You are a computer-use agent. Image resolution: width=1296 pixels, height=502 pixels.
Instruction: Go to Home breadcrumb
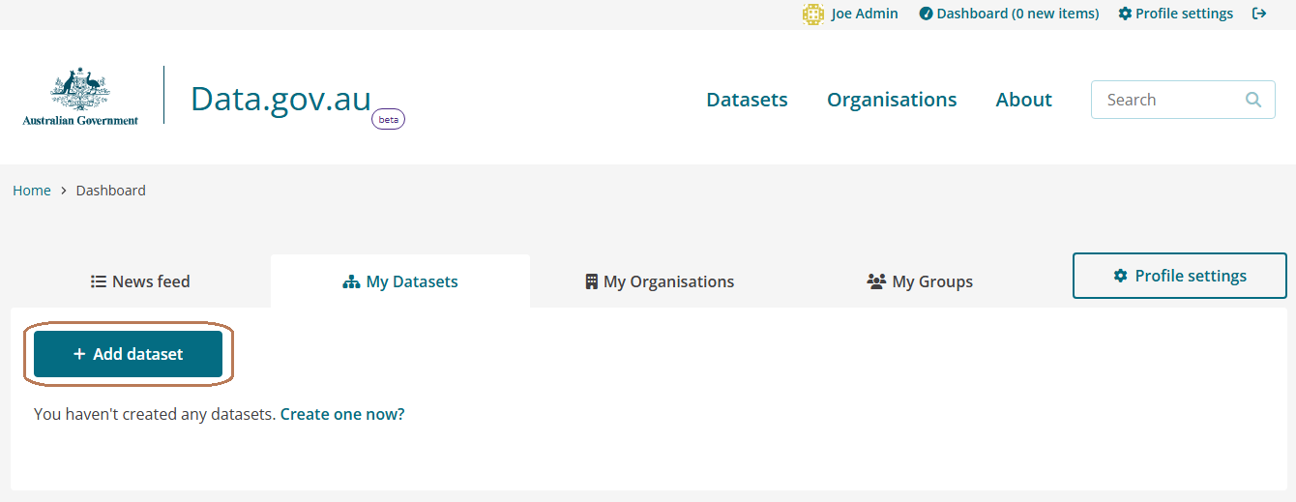click(32, 191)
